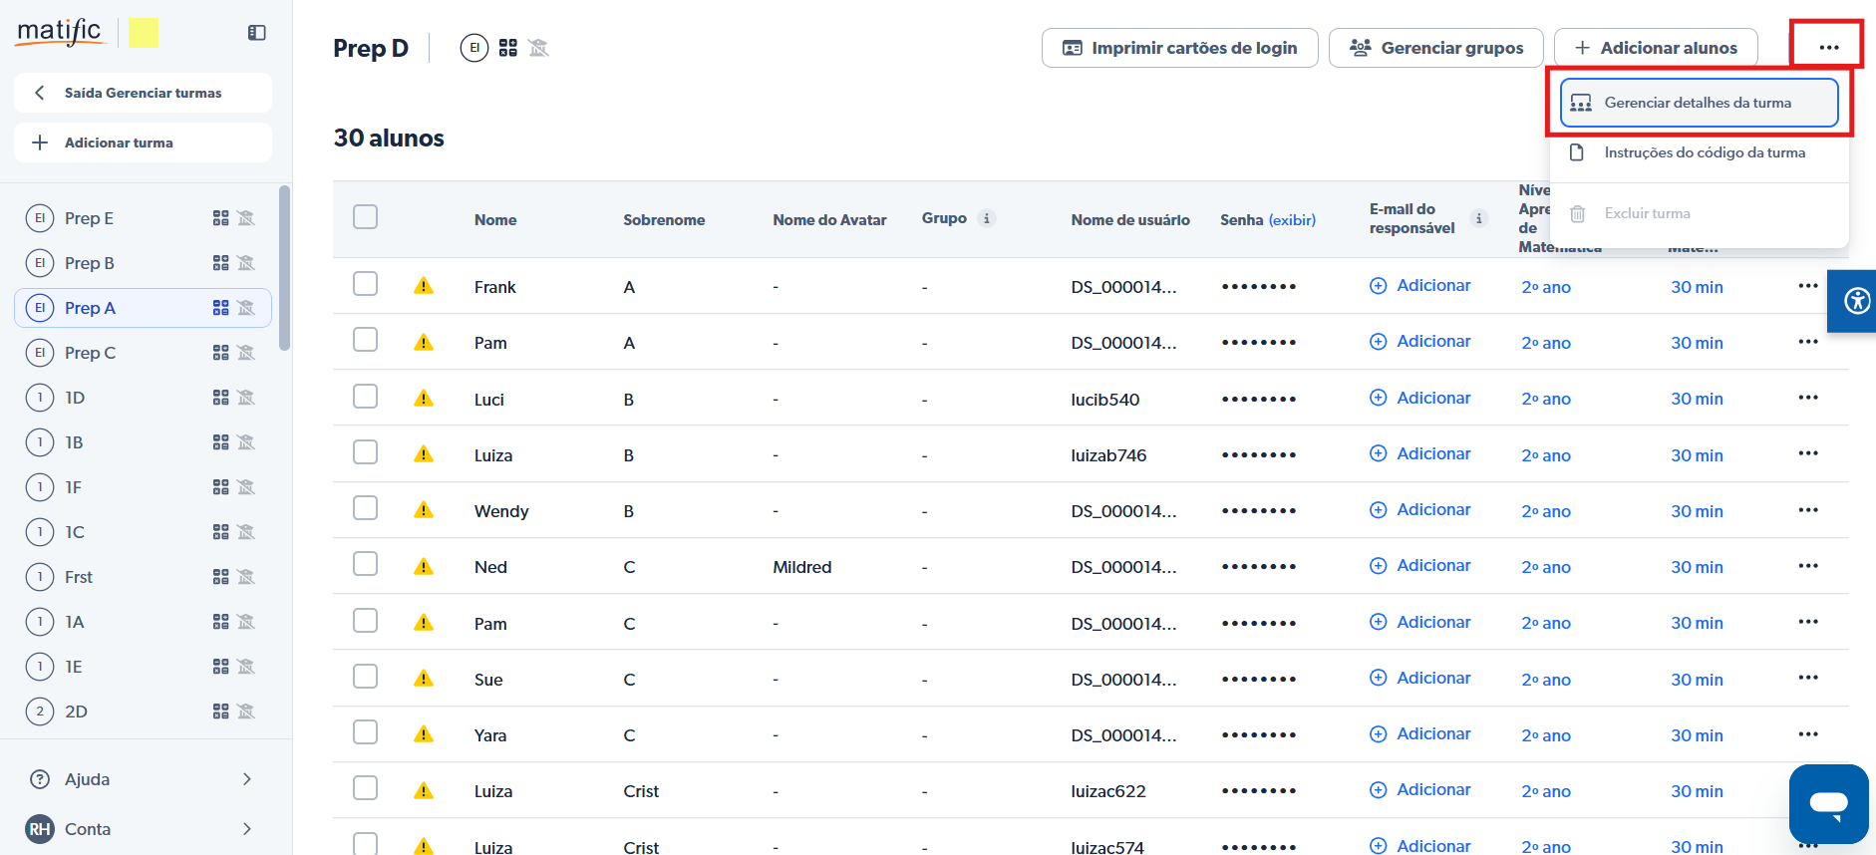Click the Adicionar alunos button
Image resolution: width=1876 pixels, height=855 pixels.
coord(1655,48)
